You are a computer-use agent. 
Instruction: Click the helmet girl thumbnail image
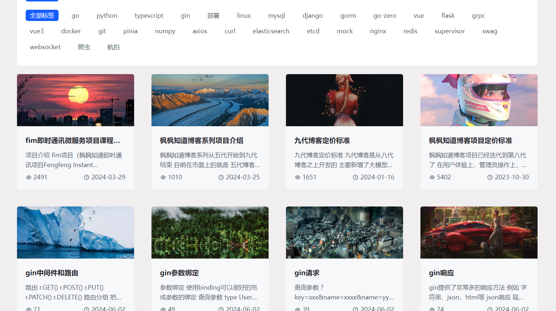pos(479,100)
